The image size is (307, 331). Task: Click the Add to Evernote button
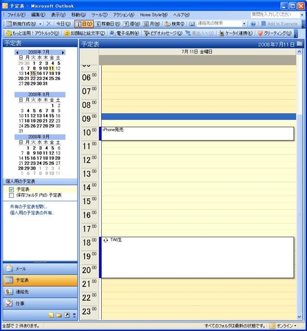279,23
